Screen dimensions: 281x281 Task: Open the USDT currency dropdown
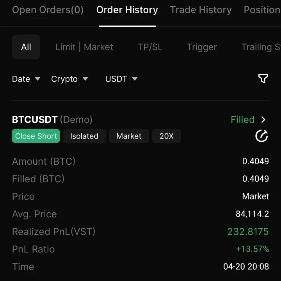pos(121,79)
